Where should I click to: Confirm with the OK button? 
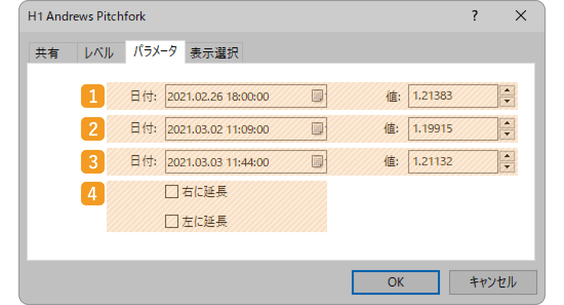point(396,282)
